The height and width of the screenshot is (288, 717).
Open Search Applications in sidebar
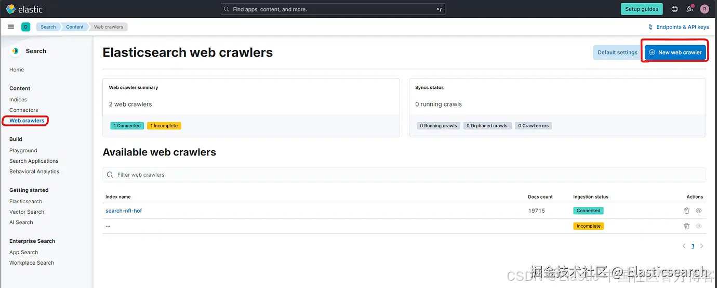[34, 161]
